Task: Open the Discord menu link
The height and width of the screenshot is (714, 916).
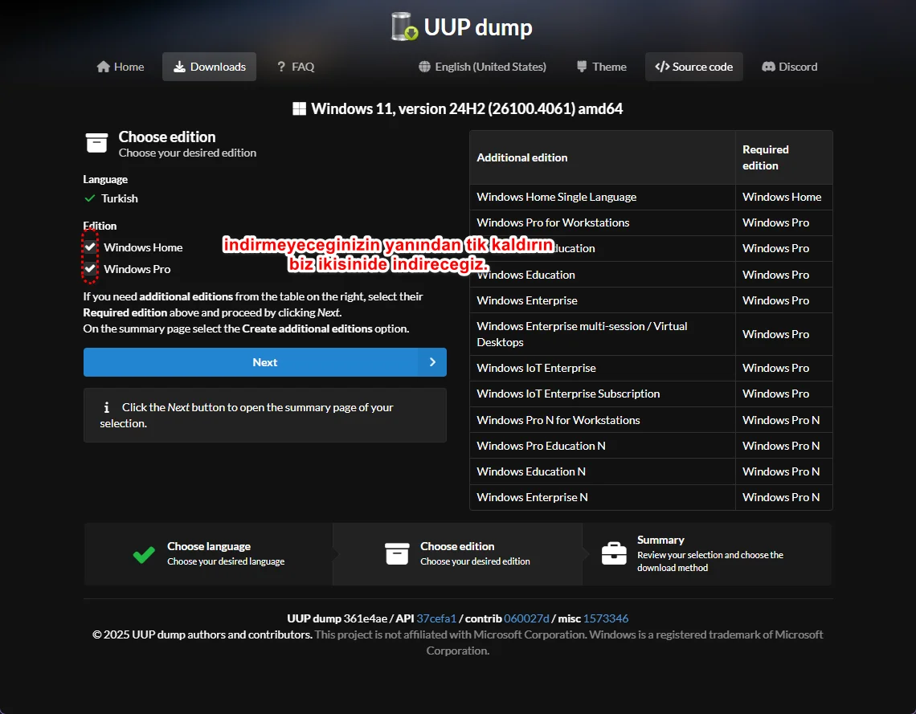Action: tap(790, 67)
